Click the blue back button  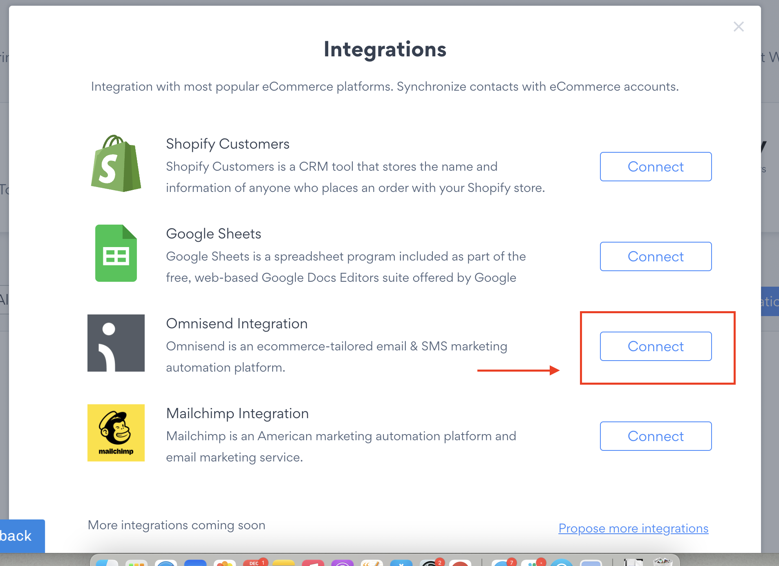22,536
